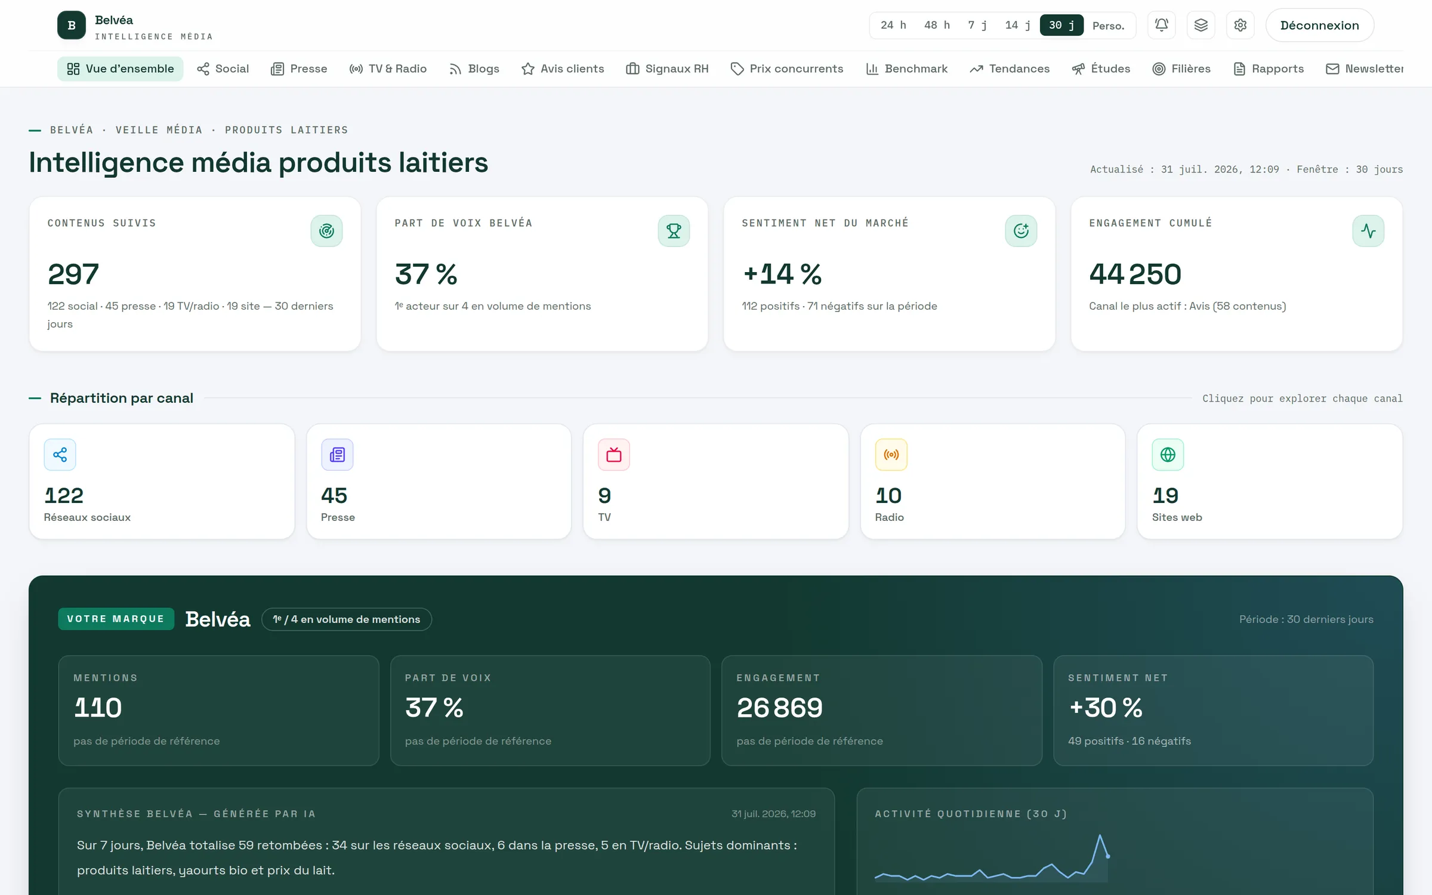The height and width of the screenshot is (895, 1432).
Task: Switch to the Presse tab
Action: pos(299,69)
